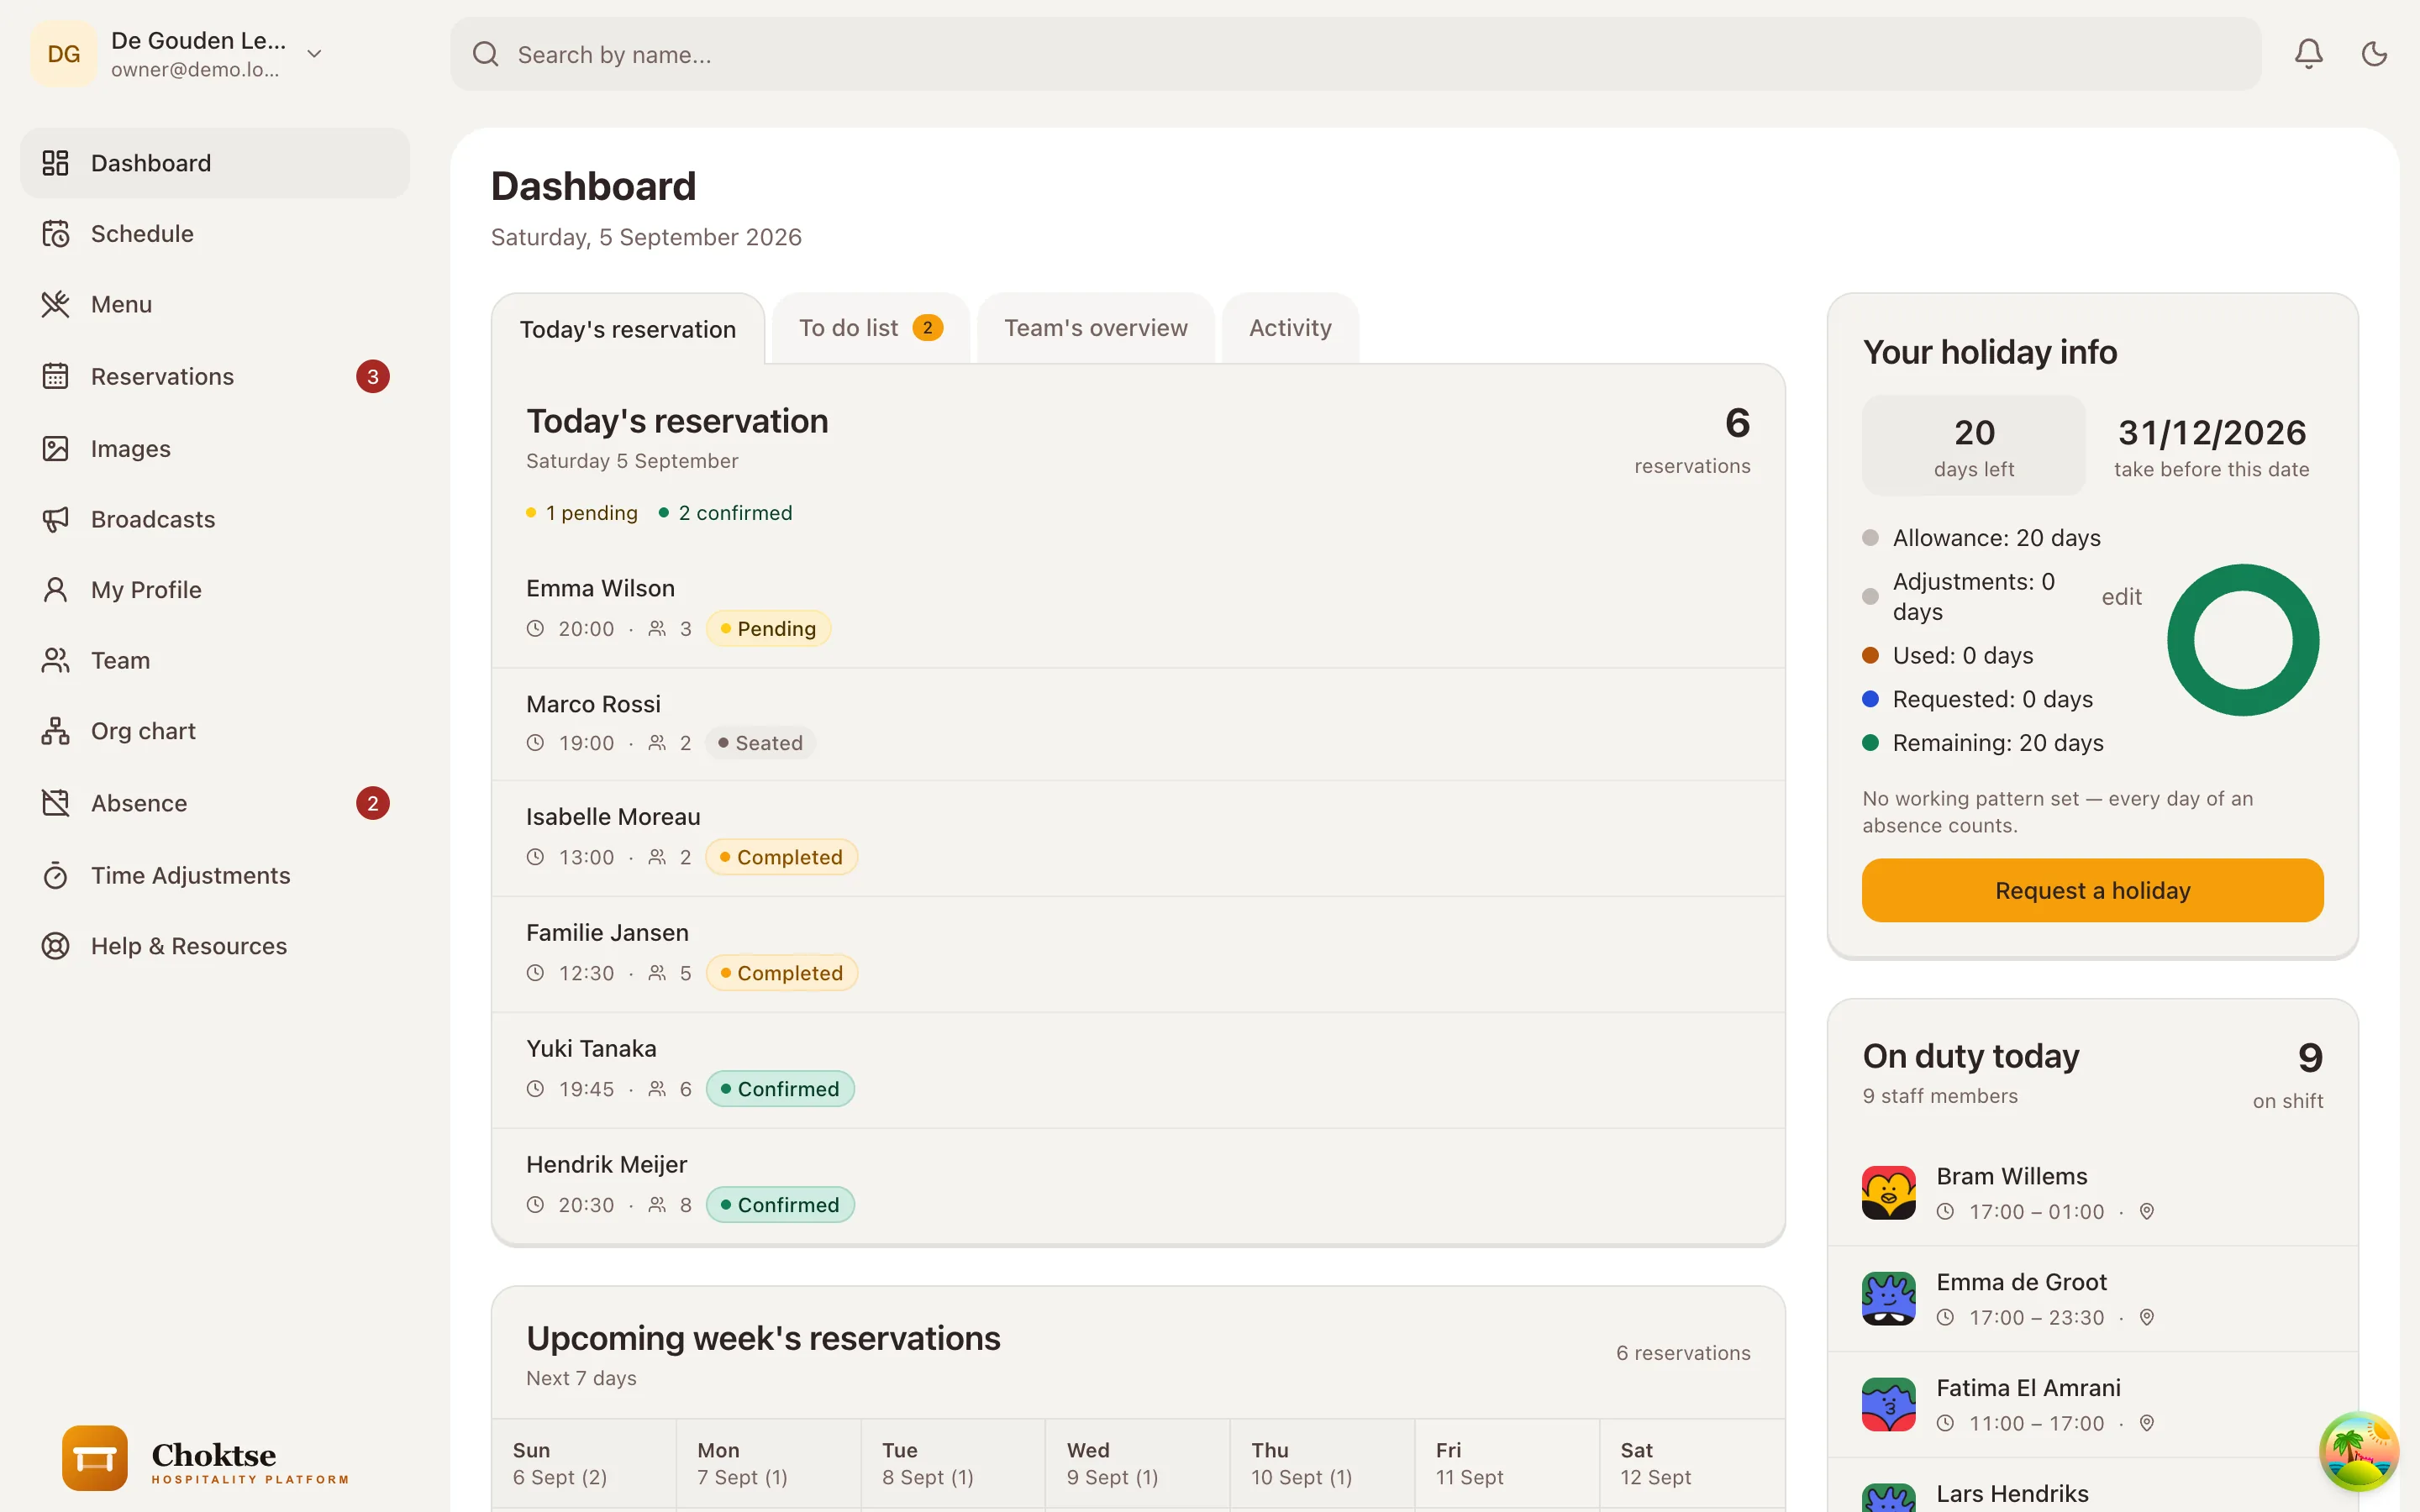Click the Schedule calendar-clock icon

(55, 234)
